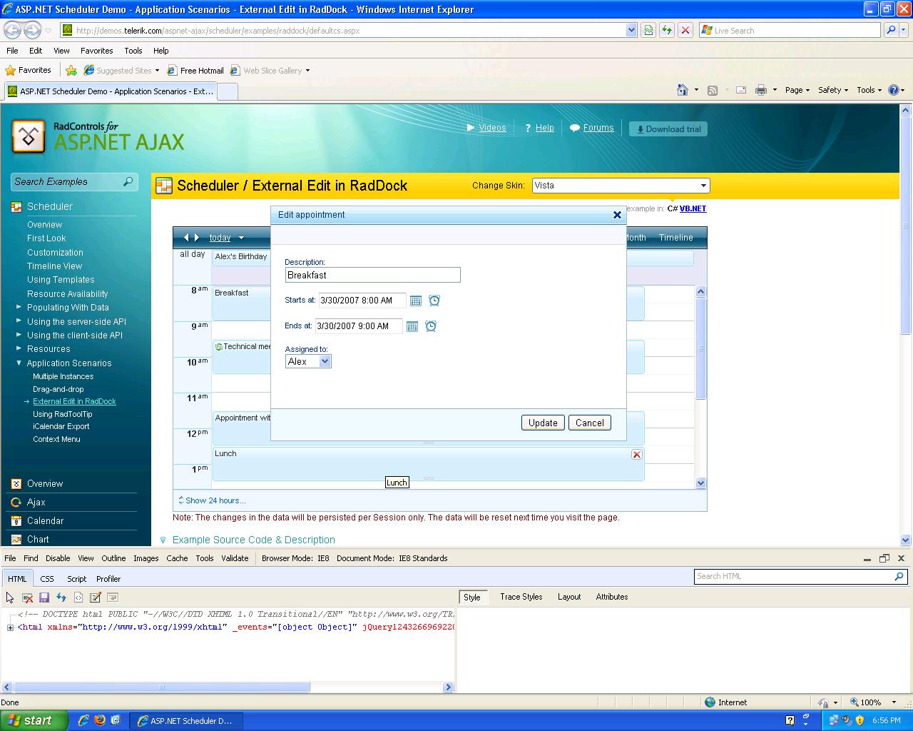Click the taskbar clock showing 6:56 PM
913x731 pixels.
point(887,720)
